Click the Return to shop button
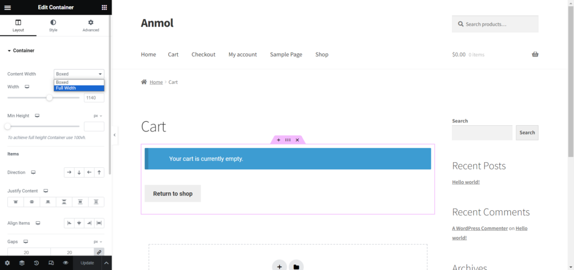The width and height of the screenshot is (574, 270). 173,193
